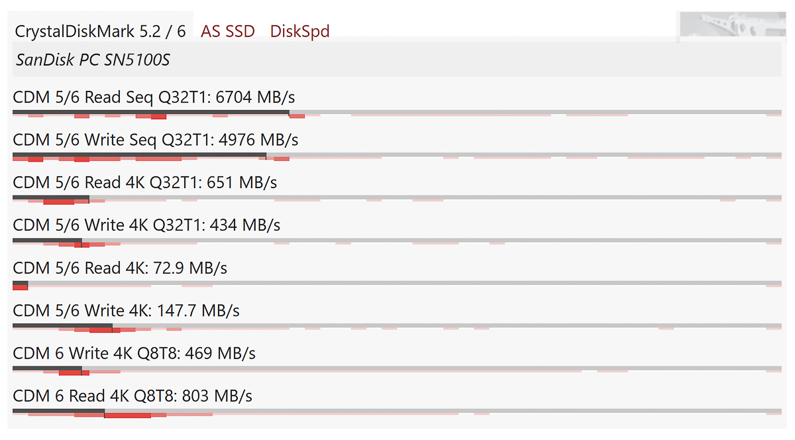The height and width of the screenshot is (440, 795).
Task: Click the Read Seq Q32T1 6704 MB/s label
Action: [154, 97]
